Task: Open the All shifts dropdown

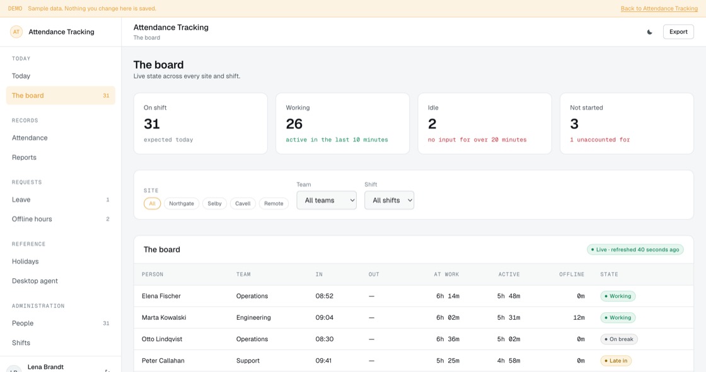Action: pos(389,200)
